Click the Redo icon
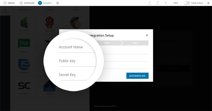Viewport: 212px width, 111px height. click(x=158, y=3)
